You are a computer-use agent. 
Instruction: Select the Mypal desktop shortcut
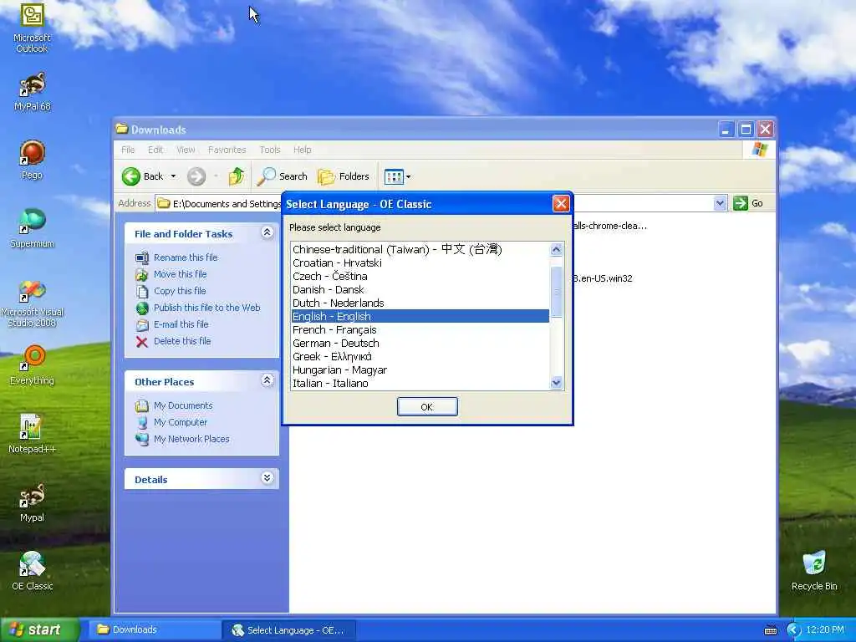(33, 502)
